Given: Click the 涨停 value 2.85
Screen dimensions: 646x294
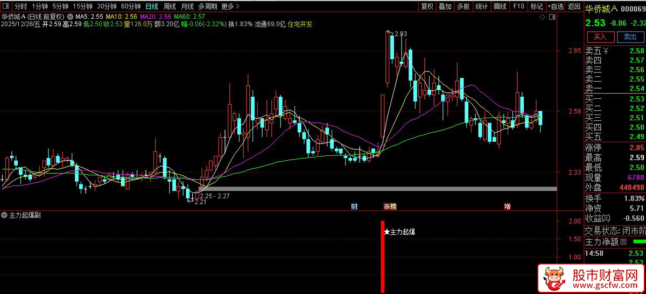Looking at the screenshot, I should [637, 148].
